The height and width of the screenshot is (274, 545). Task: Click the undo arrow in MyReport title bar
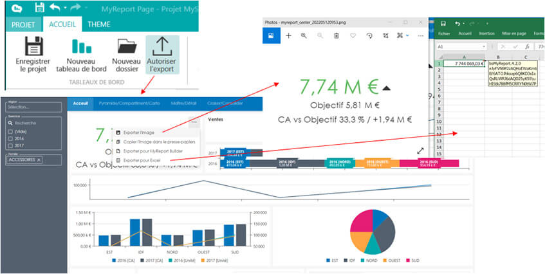click(55, 7)
